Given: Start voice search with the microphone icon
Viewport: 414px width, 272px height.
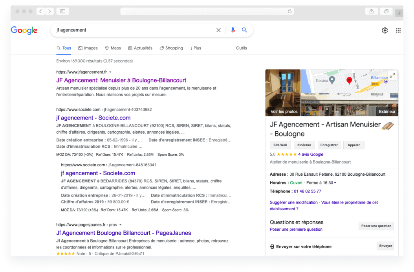Looking at the screenshot, I should pyautogui.click(x=233, y=30).
